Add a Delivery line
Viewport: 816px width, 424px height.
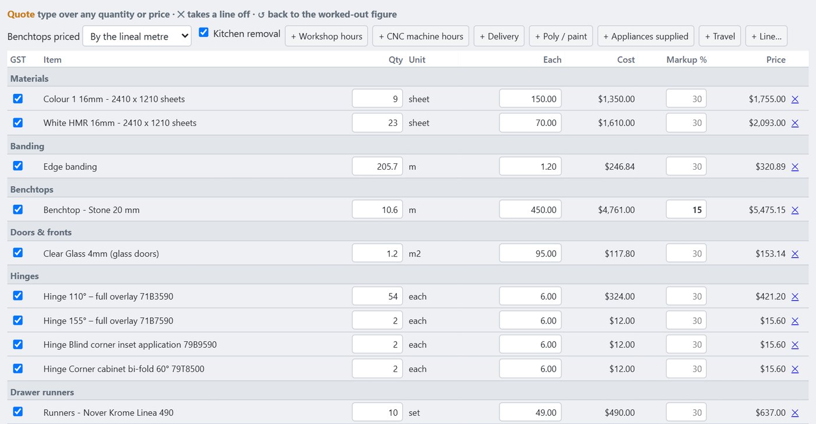point(500,36)
